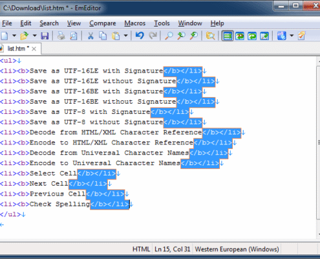This screenshot has height=259, width=320.
Task: Click the Copy icon in toolbar
Action: click(x=103, y=36)
